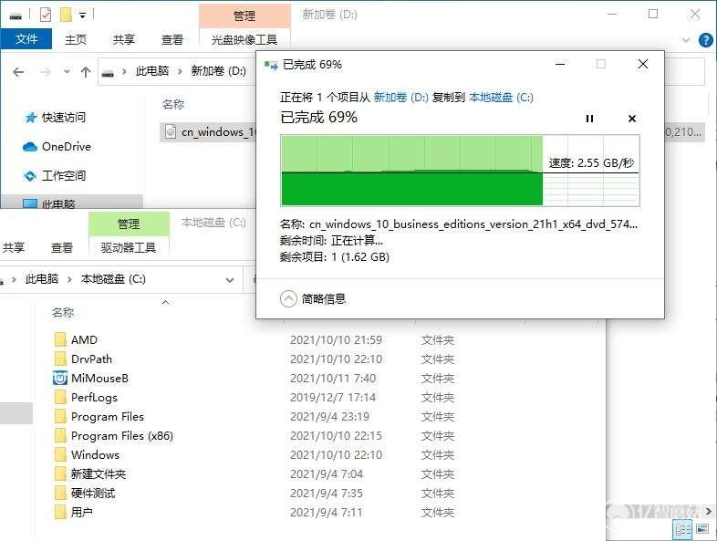
Task: Sort by 名称 column in D: window
Action: coord(173,104)
